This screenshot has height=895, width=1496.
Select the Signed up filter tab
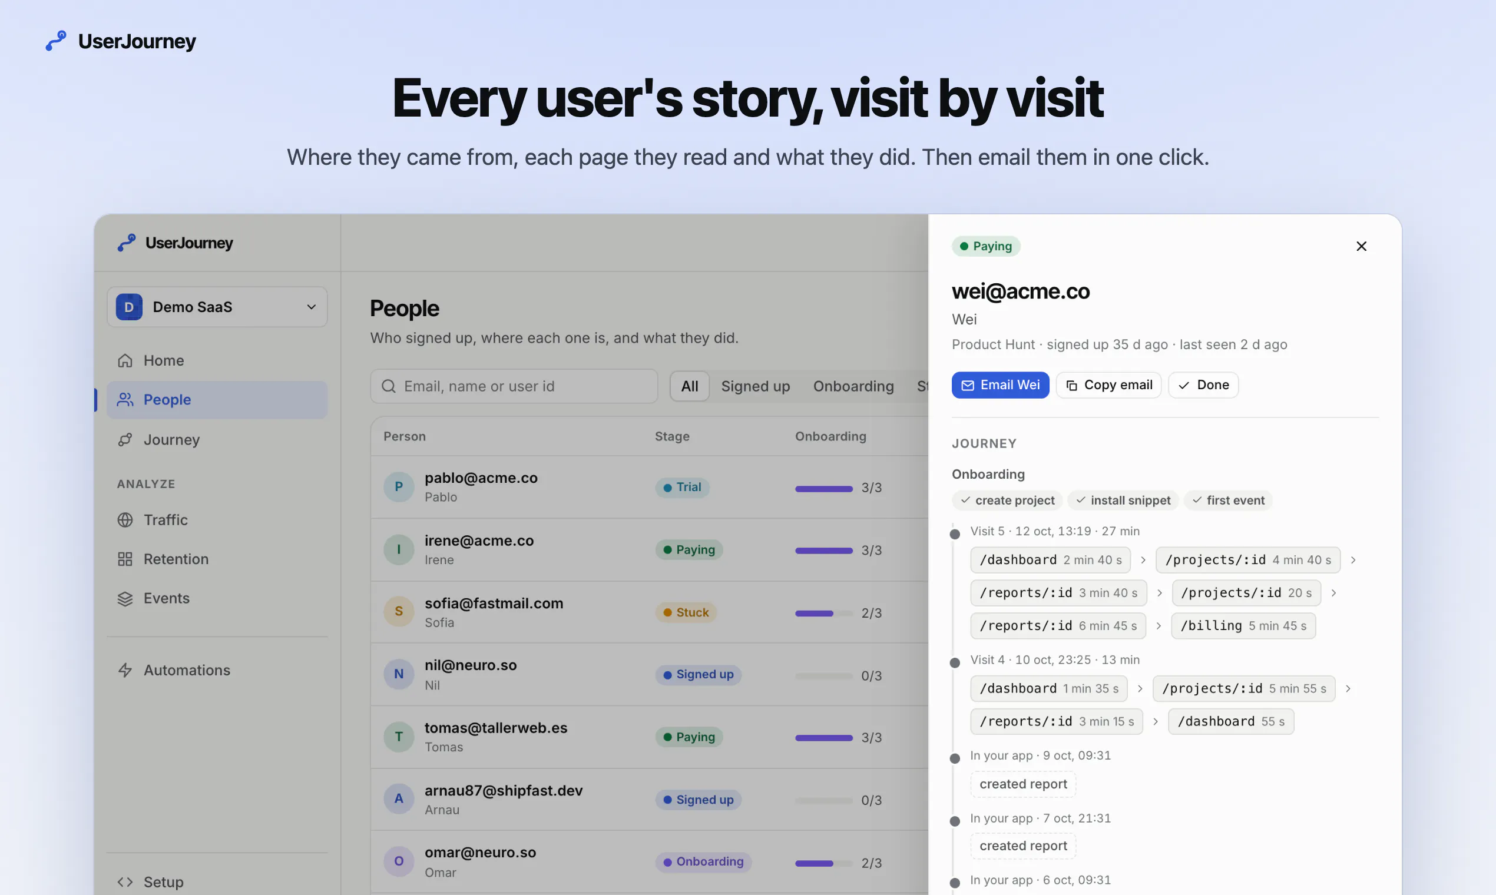[755, 386]
